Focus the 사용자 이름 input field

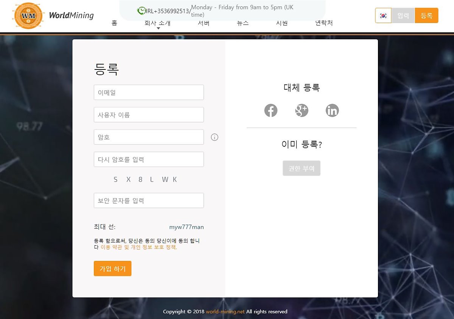(x=149, y=115)
